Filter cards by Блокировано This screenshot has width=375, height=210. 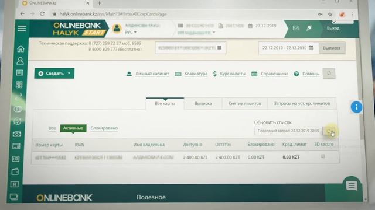(x=104, y=128)
